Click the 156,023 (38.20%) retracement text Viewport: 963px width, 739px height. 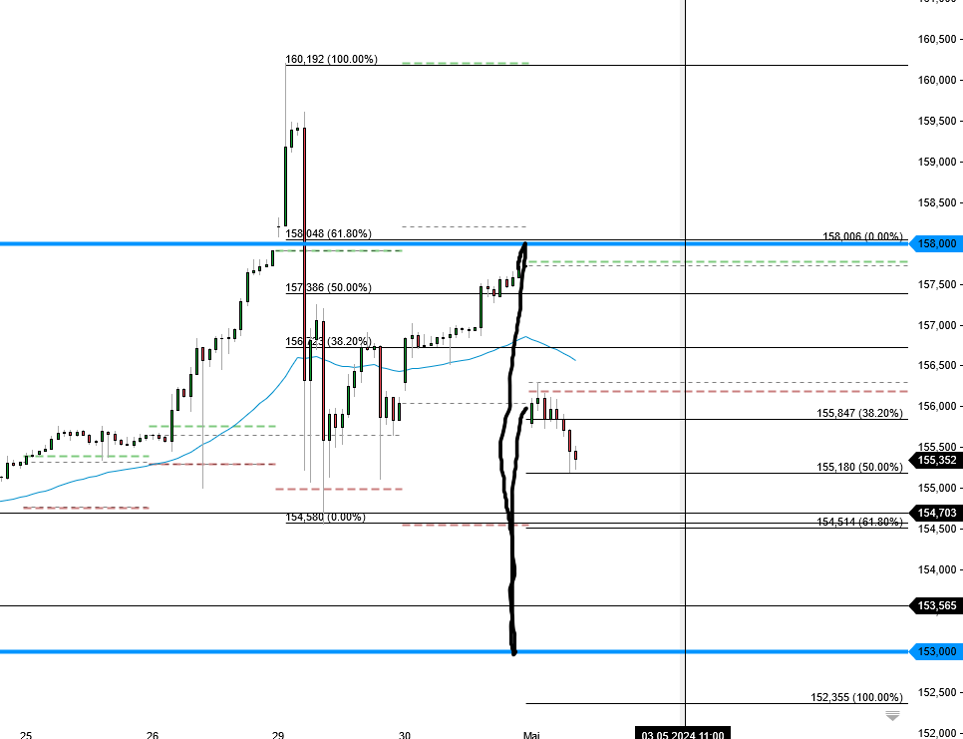(x=327, y=341)
